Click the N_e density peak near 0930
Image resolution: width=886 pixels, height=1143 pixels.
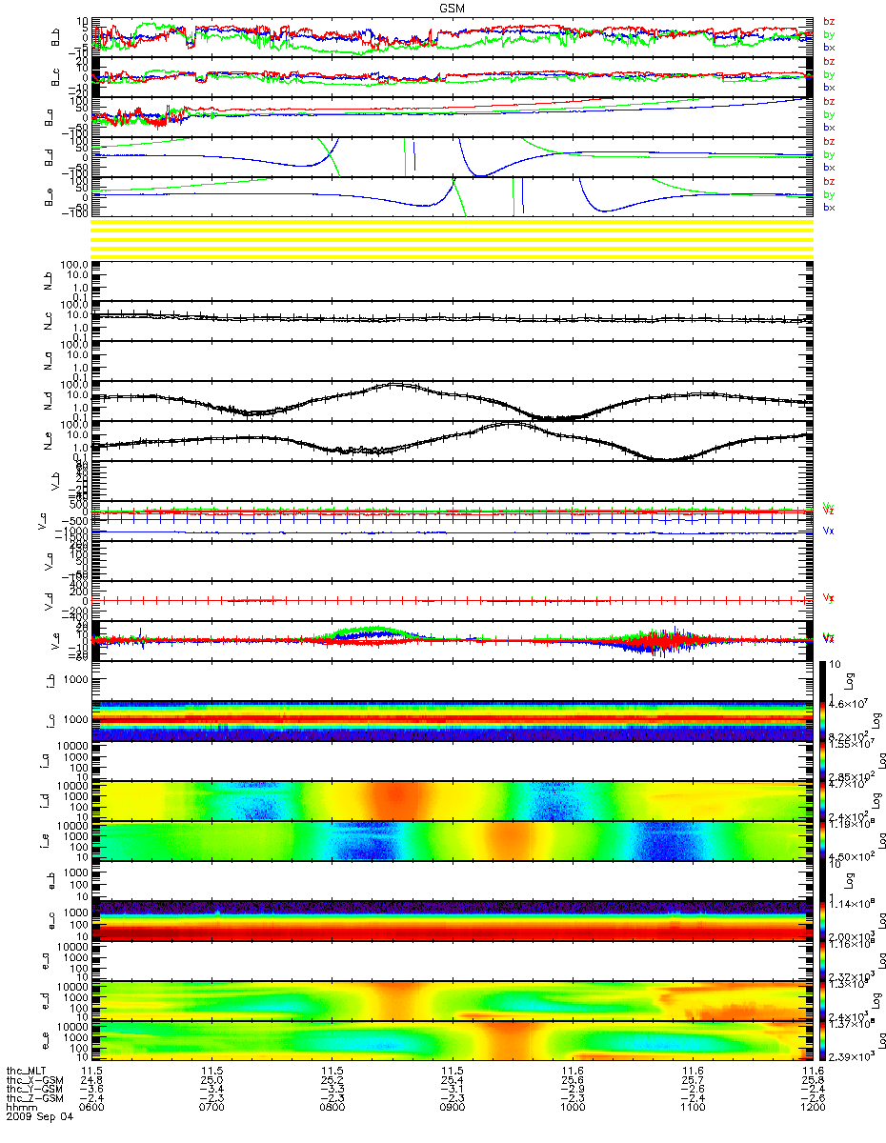click(x=513, y=424)
